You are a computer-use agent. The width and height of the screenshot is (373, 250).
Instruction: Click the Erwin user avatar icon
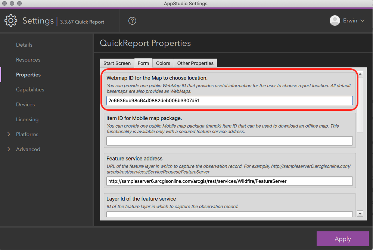335,21
